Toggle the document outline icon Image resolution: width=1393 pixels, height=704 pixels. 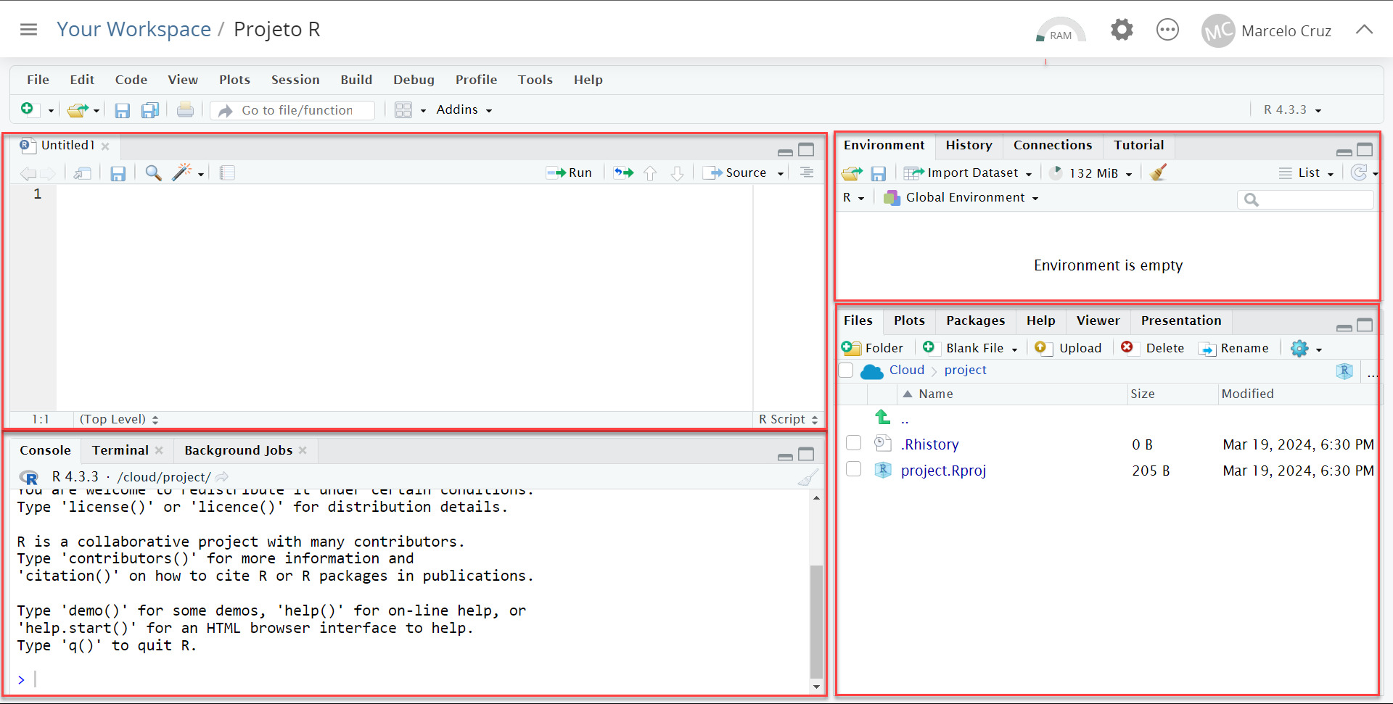(x=807, y=173)
